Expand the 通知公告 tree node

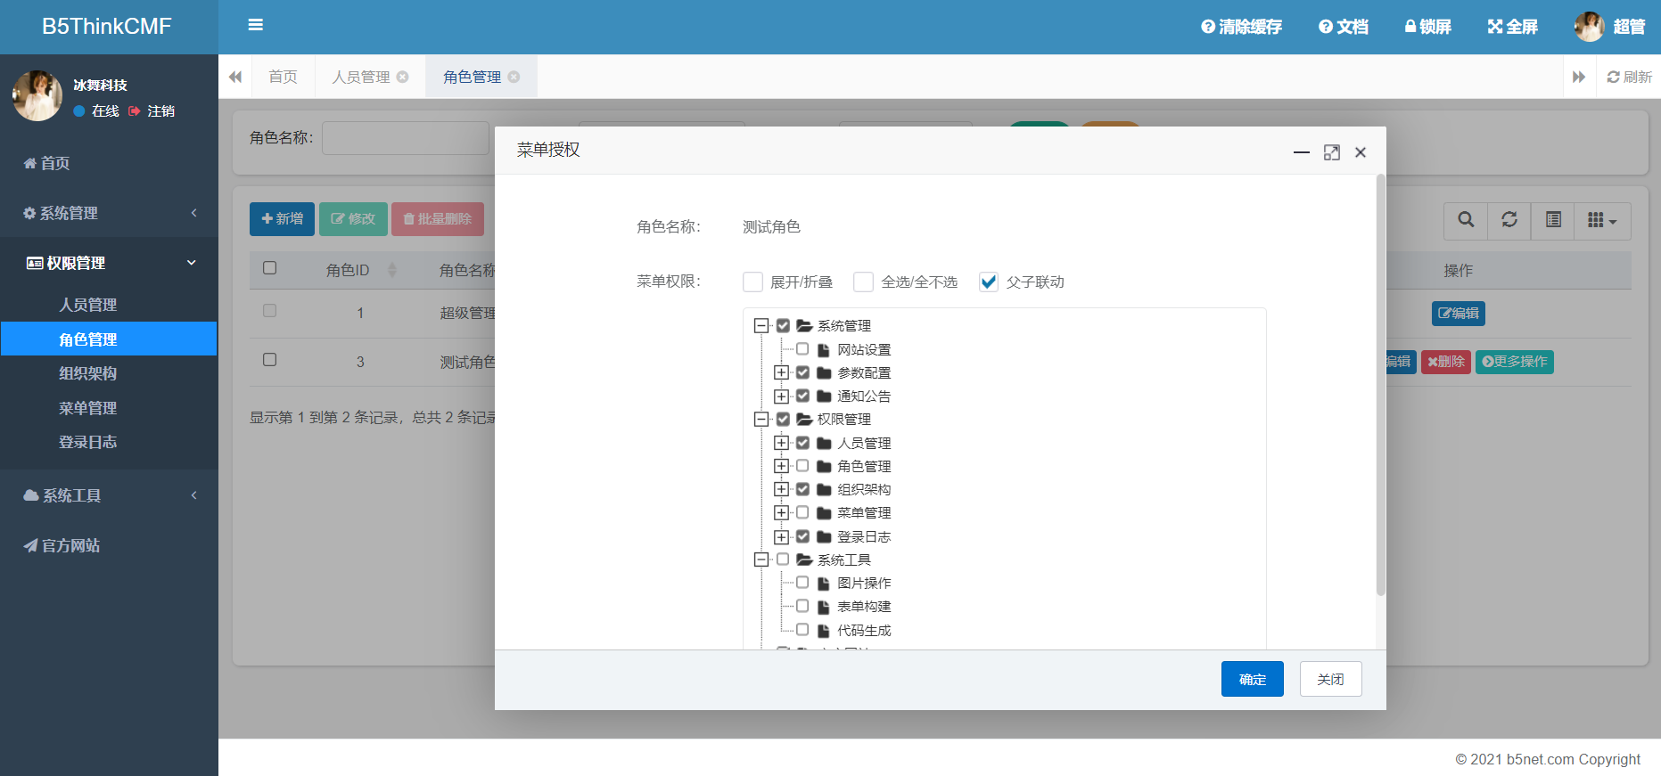click(x=781, y=396)
